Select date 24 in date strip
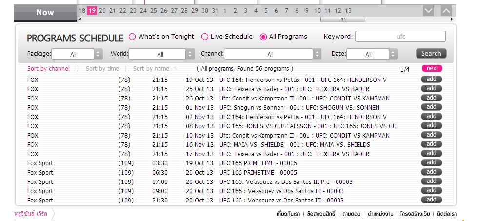 [x=143, y=11]
